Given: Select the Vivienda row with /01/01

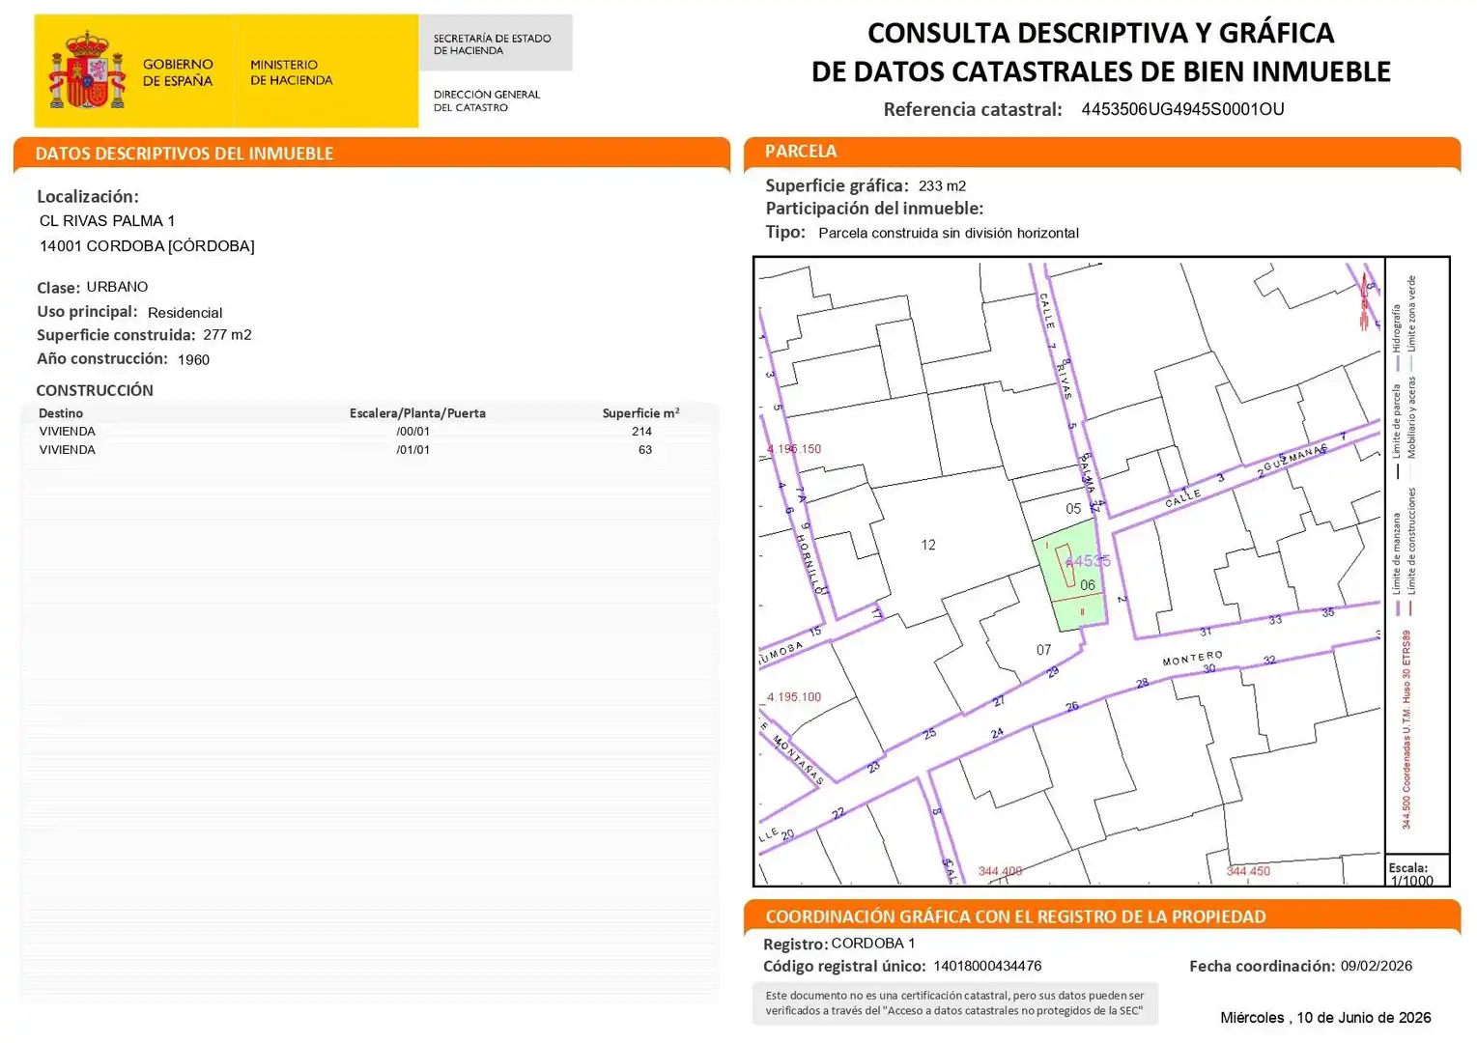Looking at the screenshot, I should click(369, 450).
